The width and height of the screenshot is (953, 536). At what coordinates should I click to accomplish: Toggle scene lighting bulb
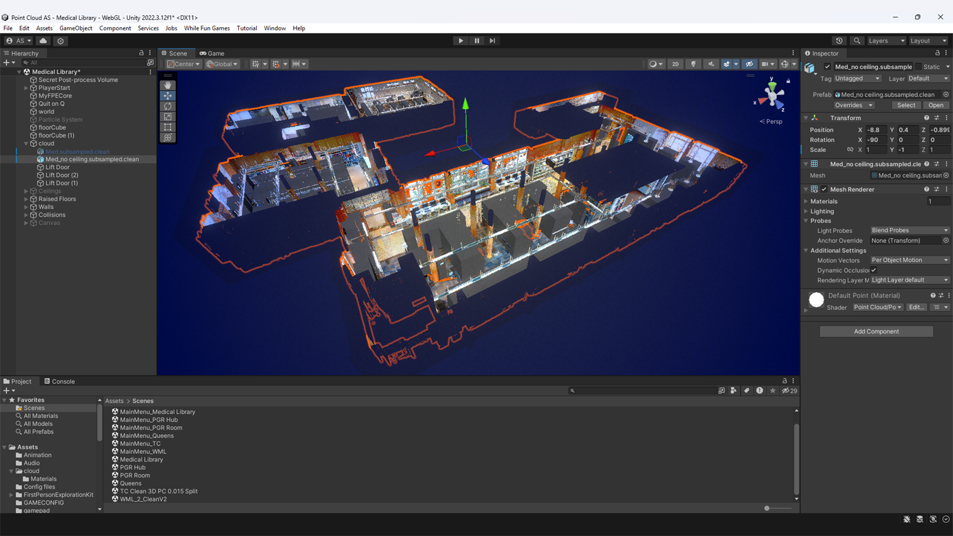click(x=693, y=64)
